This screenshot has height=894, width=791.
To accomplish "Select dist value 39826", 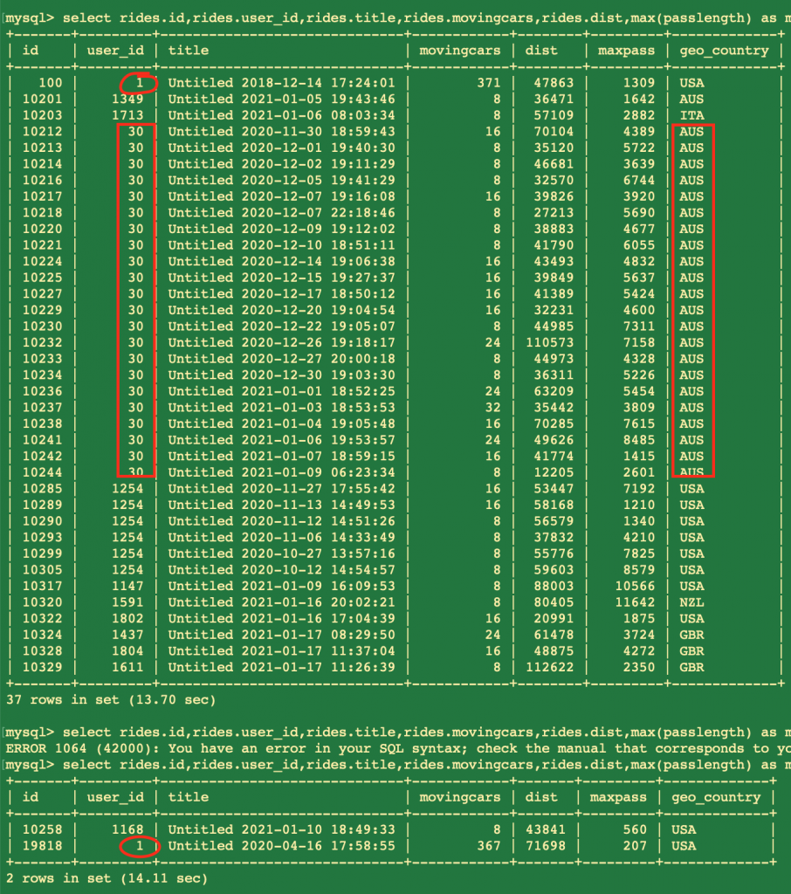I will coord(554,196).
